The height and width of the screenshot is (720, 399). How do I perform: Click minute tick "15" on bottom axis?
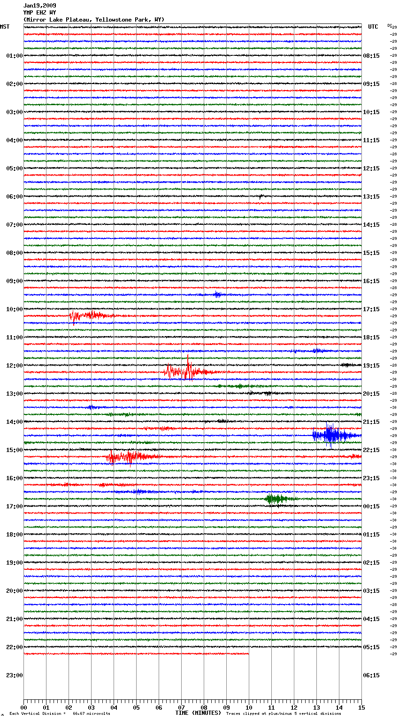[x=361, y=707]
